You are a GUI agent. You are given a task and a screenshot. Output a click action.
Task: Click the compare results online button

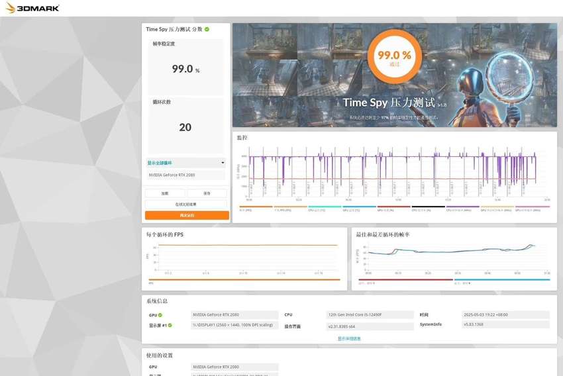tap(186, 204)
